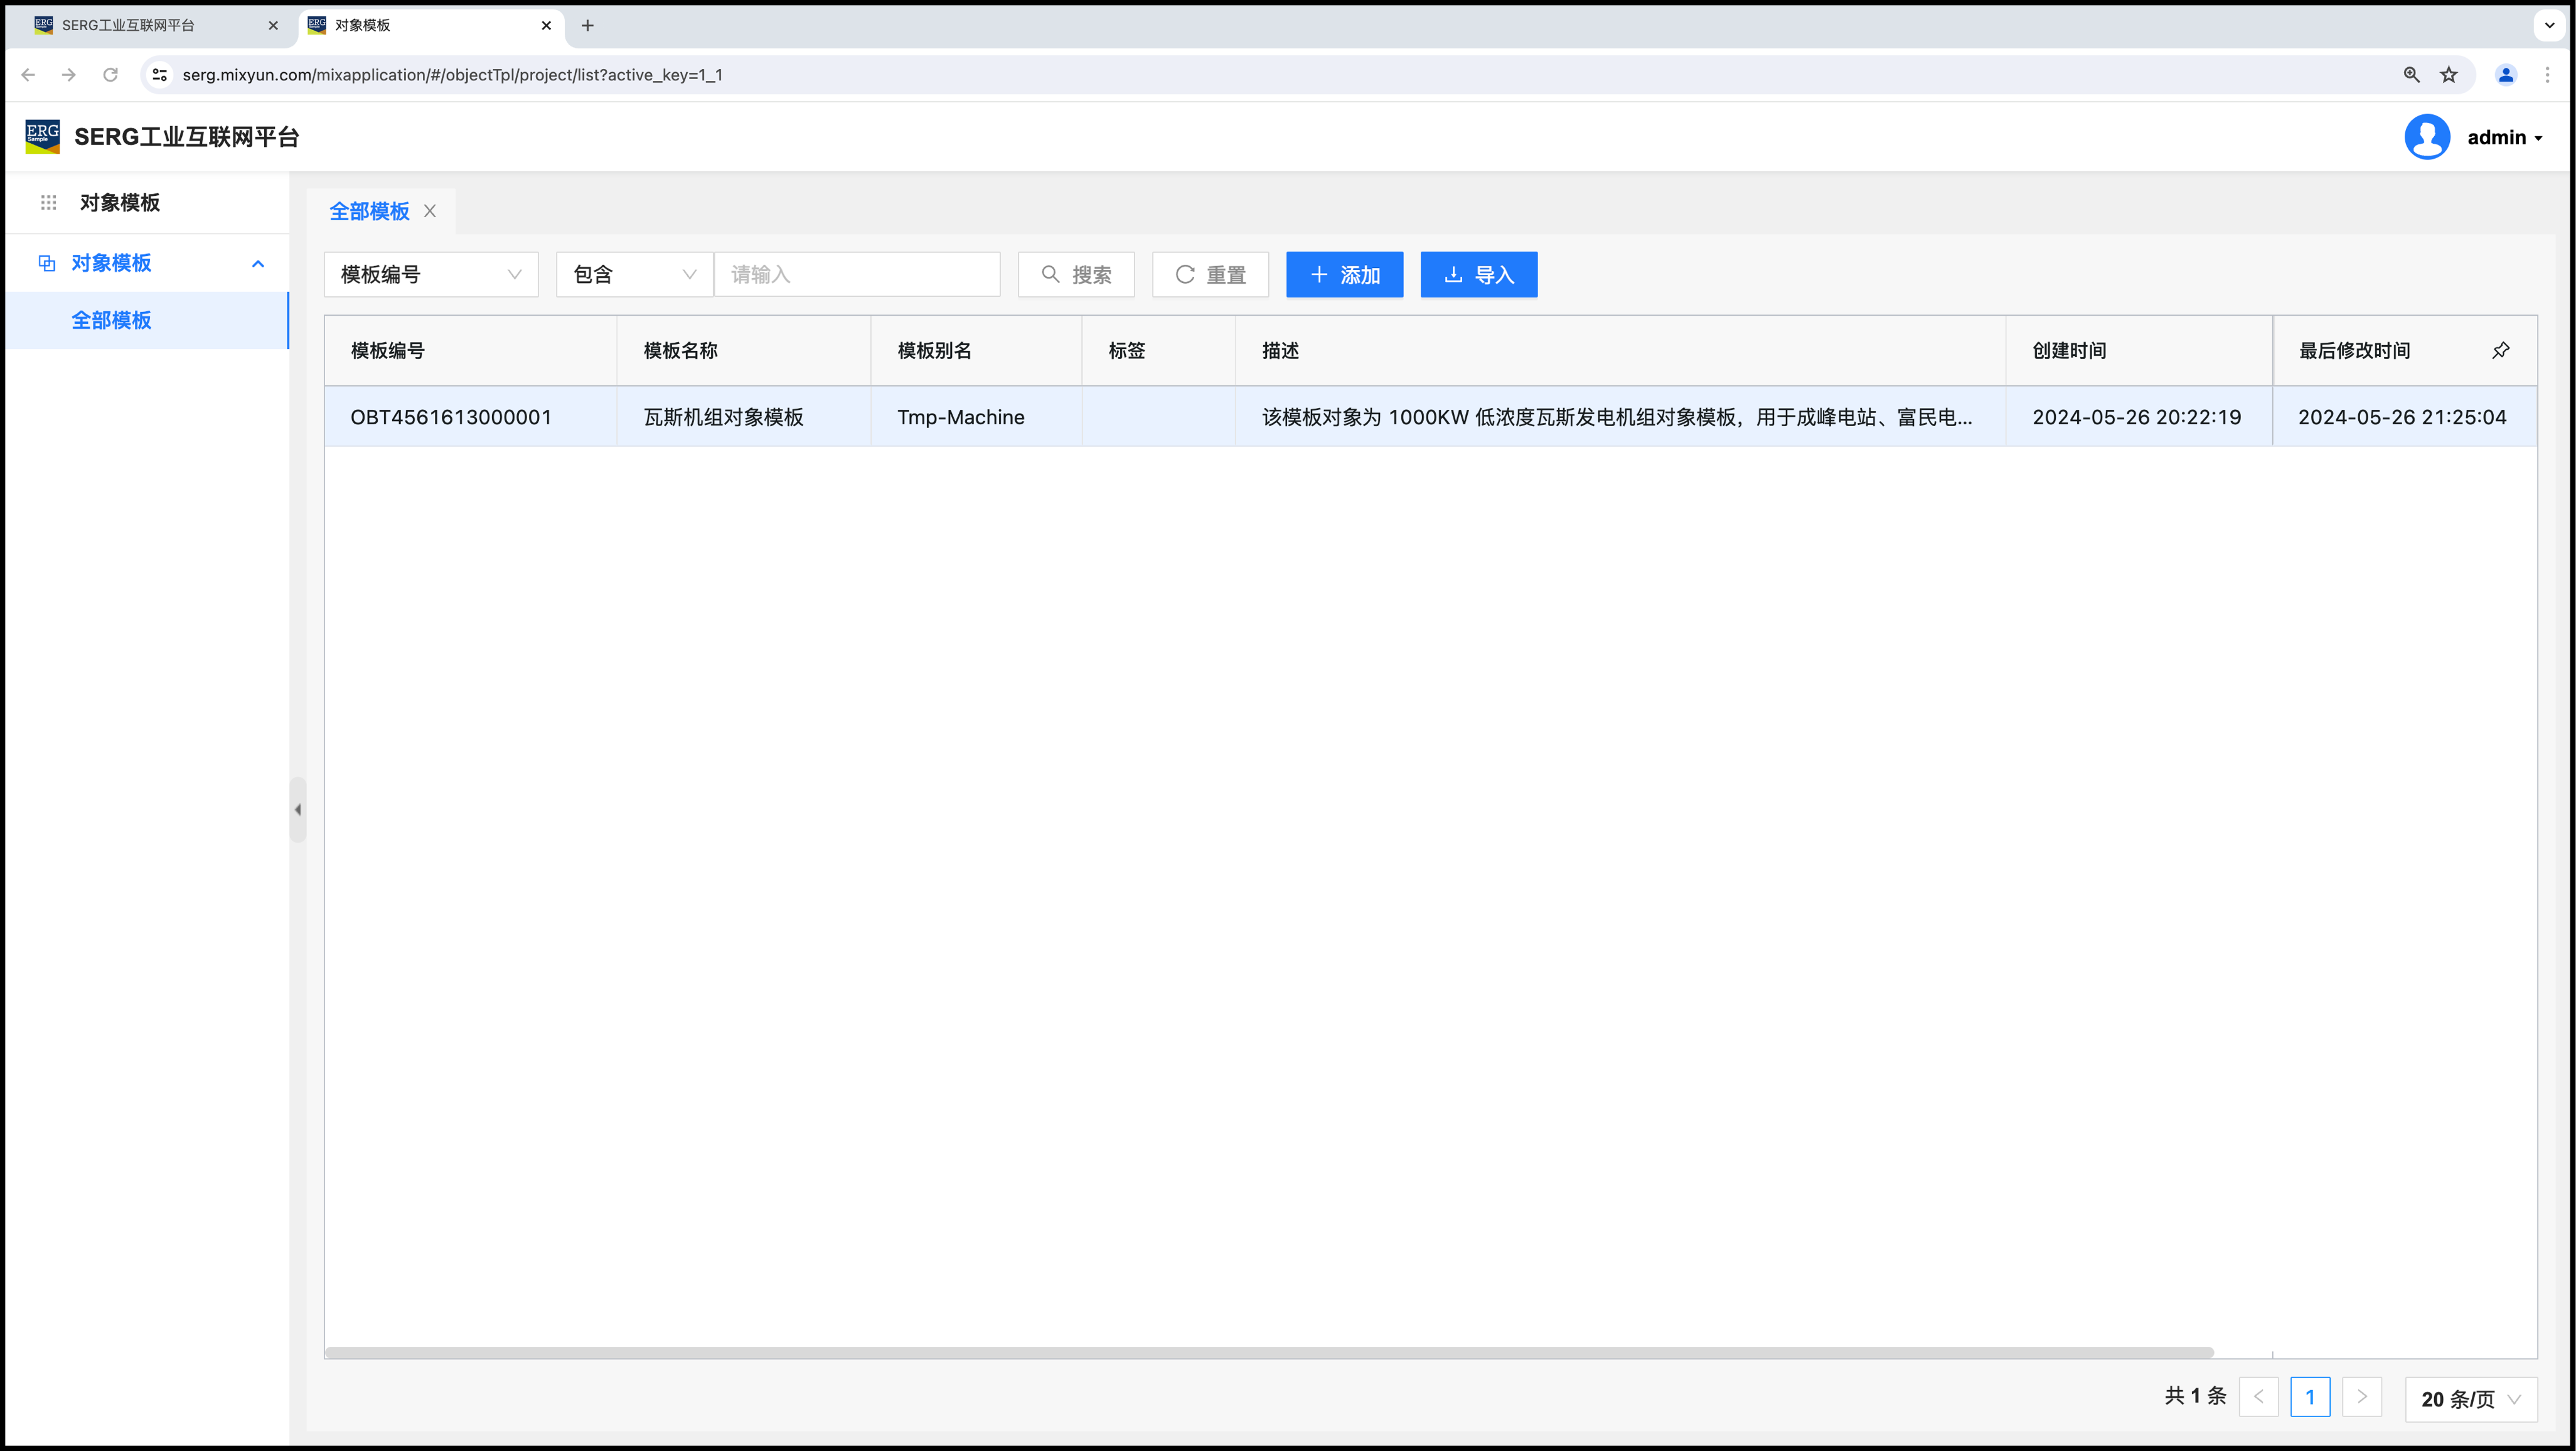Viewport: 2576px width, 1451px height.
Task: Close the 全部模板 page tab
Action: [430, 211]
